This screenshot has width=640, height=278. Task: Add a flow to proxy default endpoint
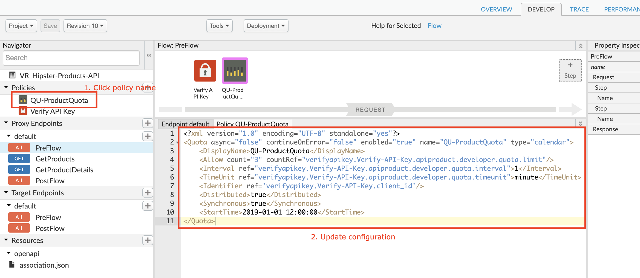pos(148,136)
